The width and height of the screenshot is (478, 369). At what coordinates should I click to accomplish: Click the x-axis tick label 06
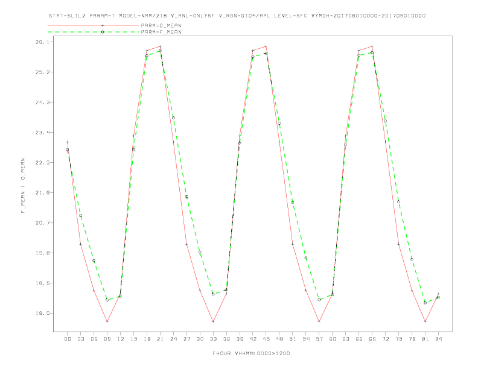[x=94, y=339]
